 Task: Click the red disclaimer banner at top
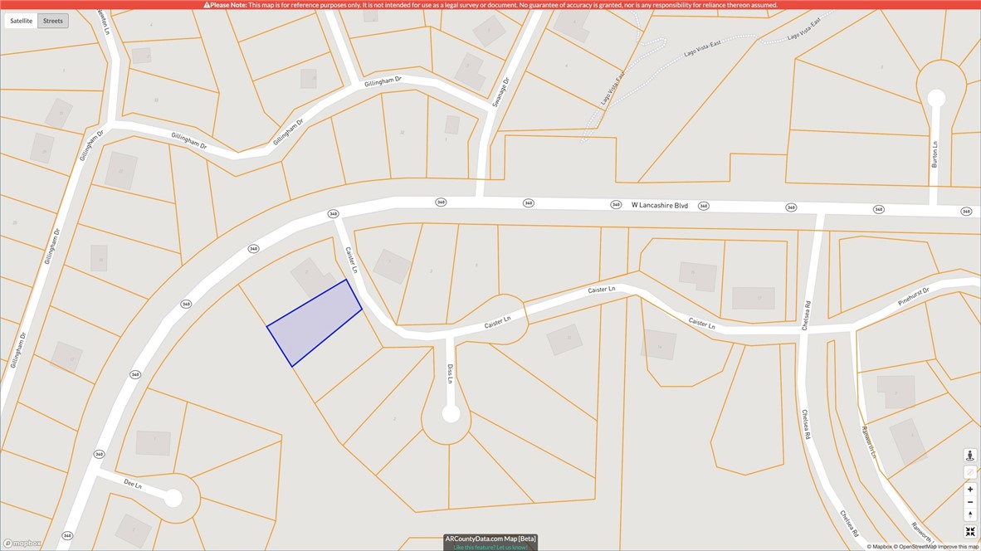click(x=490, y=4)
